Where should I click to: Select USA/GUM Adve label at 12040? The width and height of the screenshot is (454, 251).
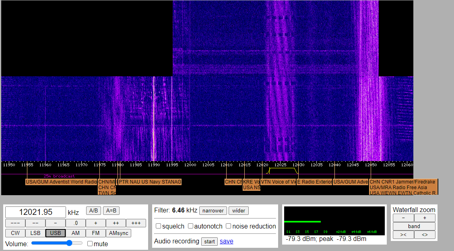pos(351,182)
